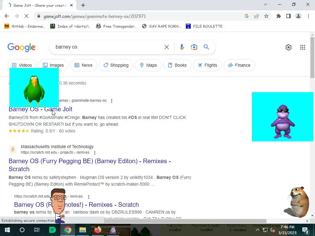Open a new browser tab
The width and height of the screenshot is (315, 236).
click(83, 6)
